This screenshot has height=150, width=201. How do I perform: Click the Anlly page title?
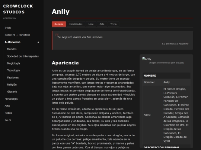[x=61, y=11]
